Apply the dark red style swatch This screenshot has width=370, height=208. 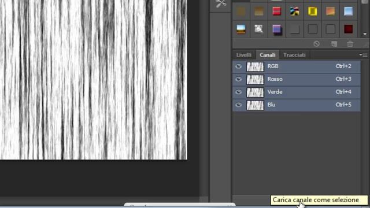[348, 29]
